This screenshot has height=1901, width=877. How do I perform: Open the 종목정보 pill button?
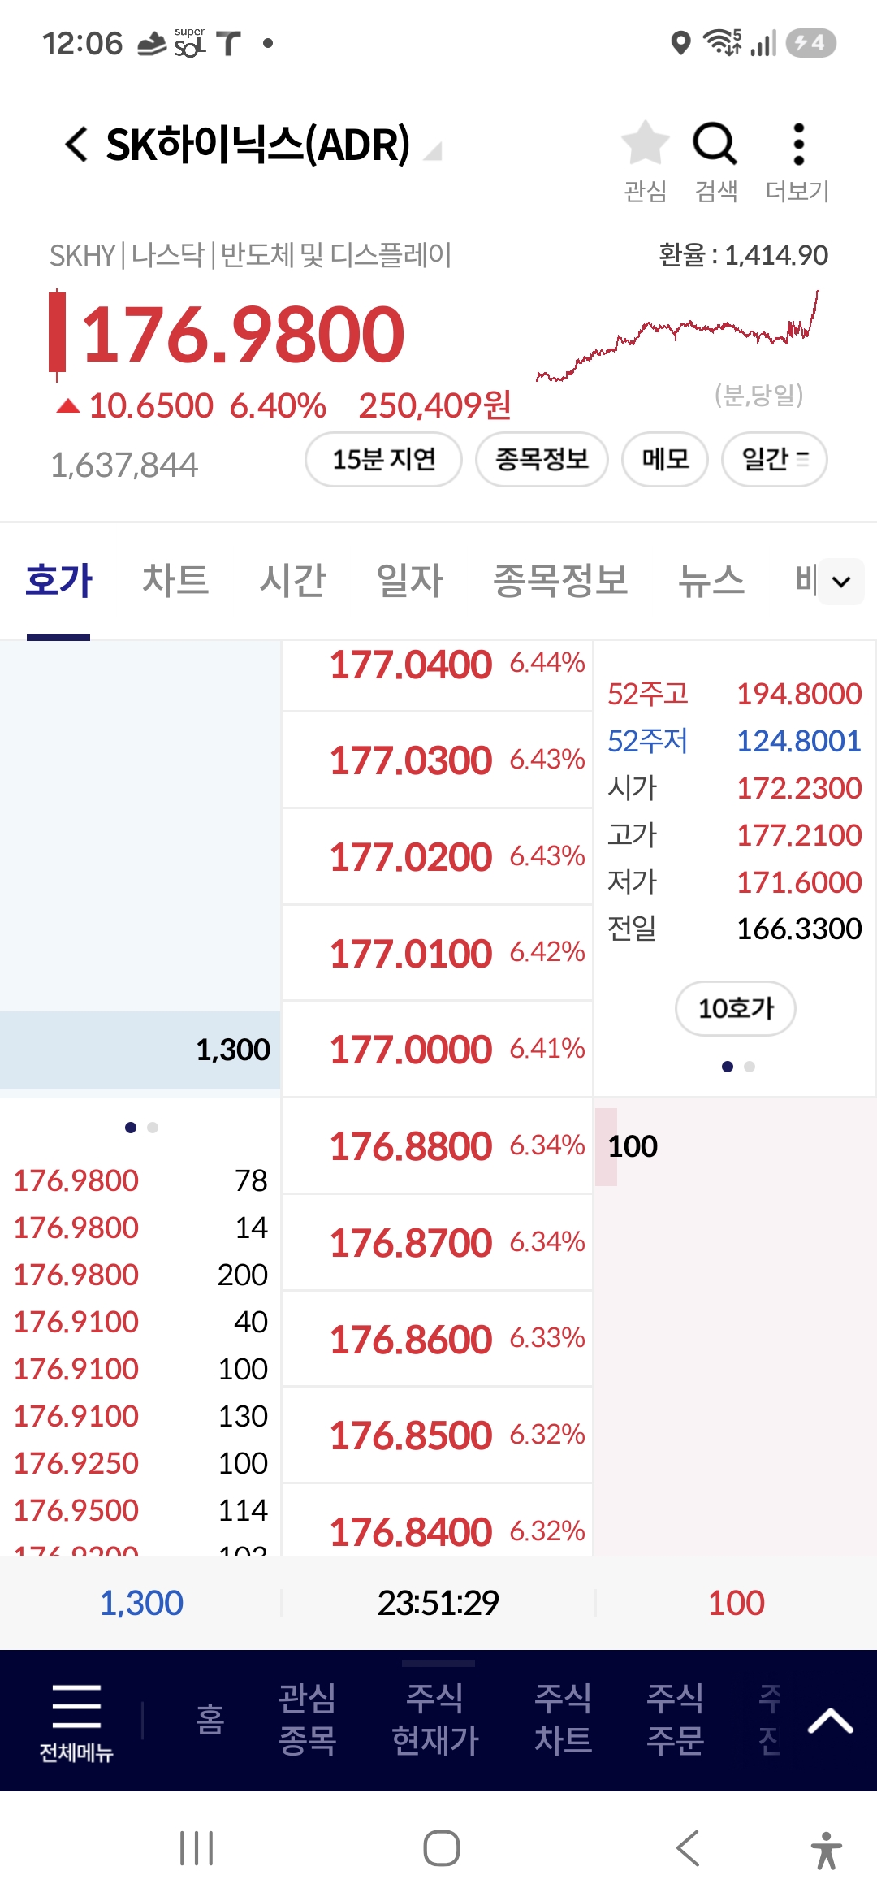tap(542, 460)
